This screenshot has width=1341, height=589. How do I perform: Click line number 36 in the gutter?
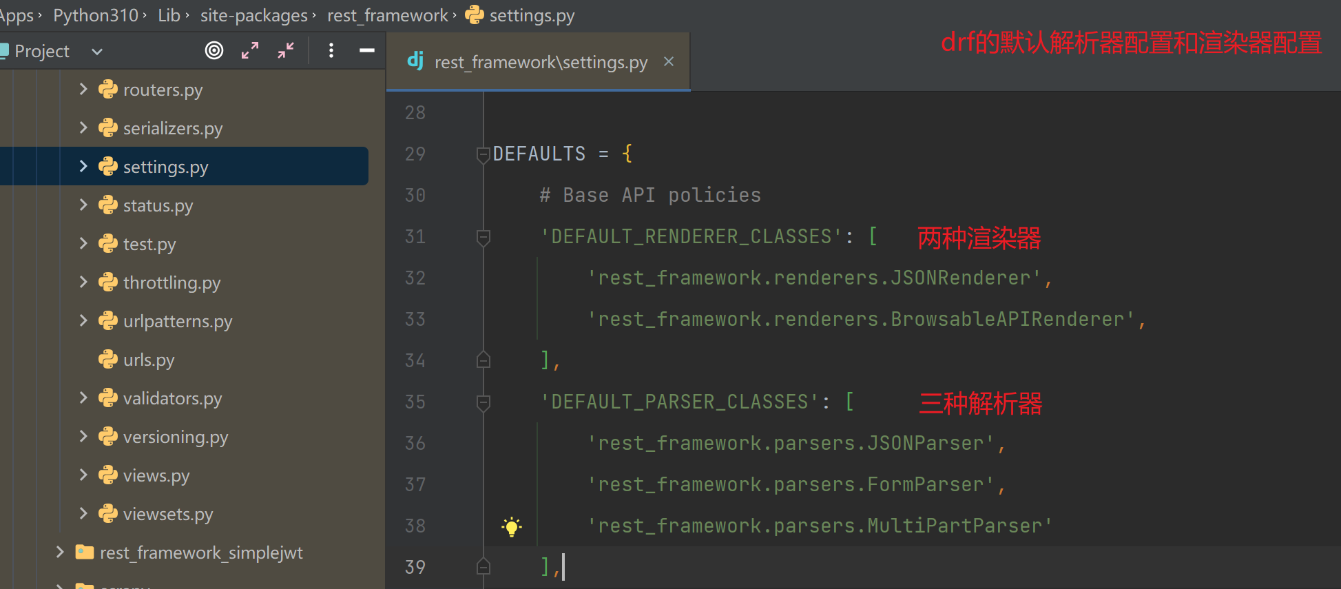coord(415,444)
